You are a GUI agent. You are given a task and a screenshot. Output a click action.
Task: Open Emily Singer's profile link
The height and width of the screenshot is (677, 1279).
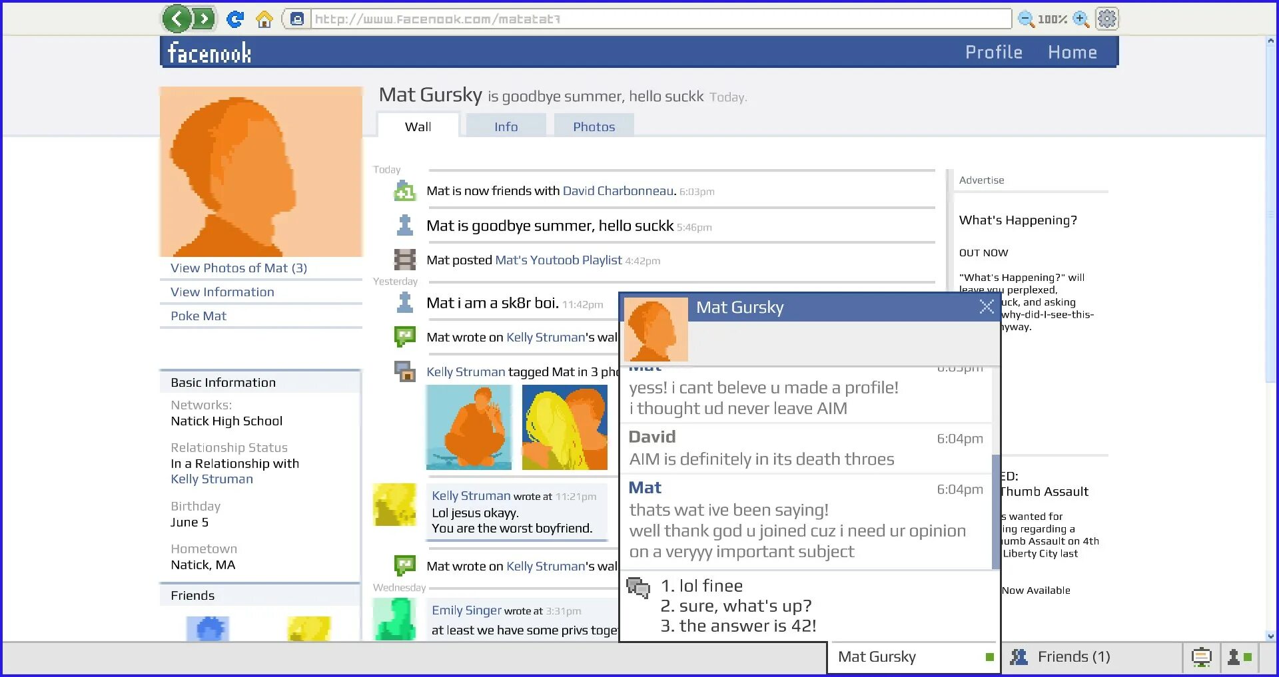pyautogui.click(x=466, y=610)
